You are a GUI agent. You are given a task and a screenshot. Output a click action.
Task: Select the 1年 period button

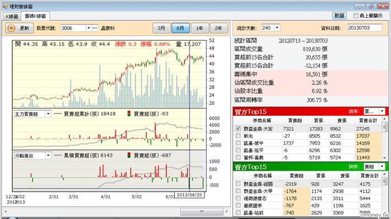199,28
